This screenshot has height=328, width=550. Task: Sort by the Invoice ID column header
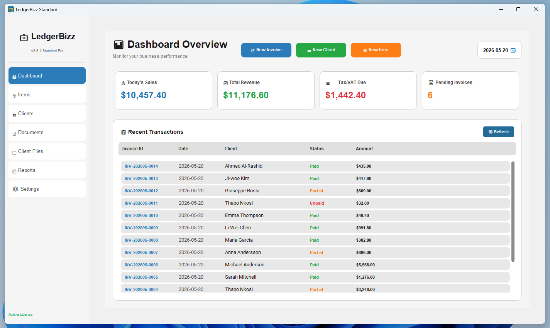point(133,149)
